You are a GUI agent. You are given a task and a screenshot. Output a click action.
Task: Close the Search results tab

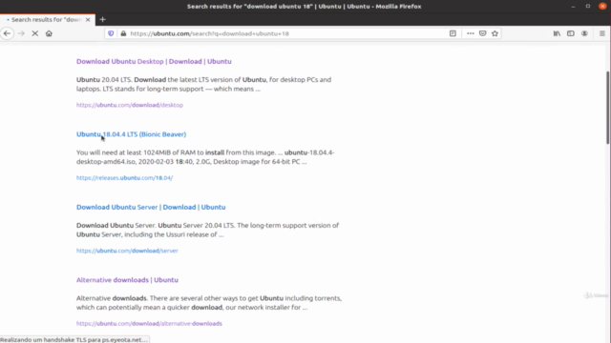[88, 19]
